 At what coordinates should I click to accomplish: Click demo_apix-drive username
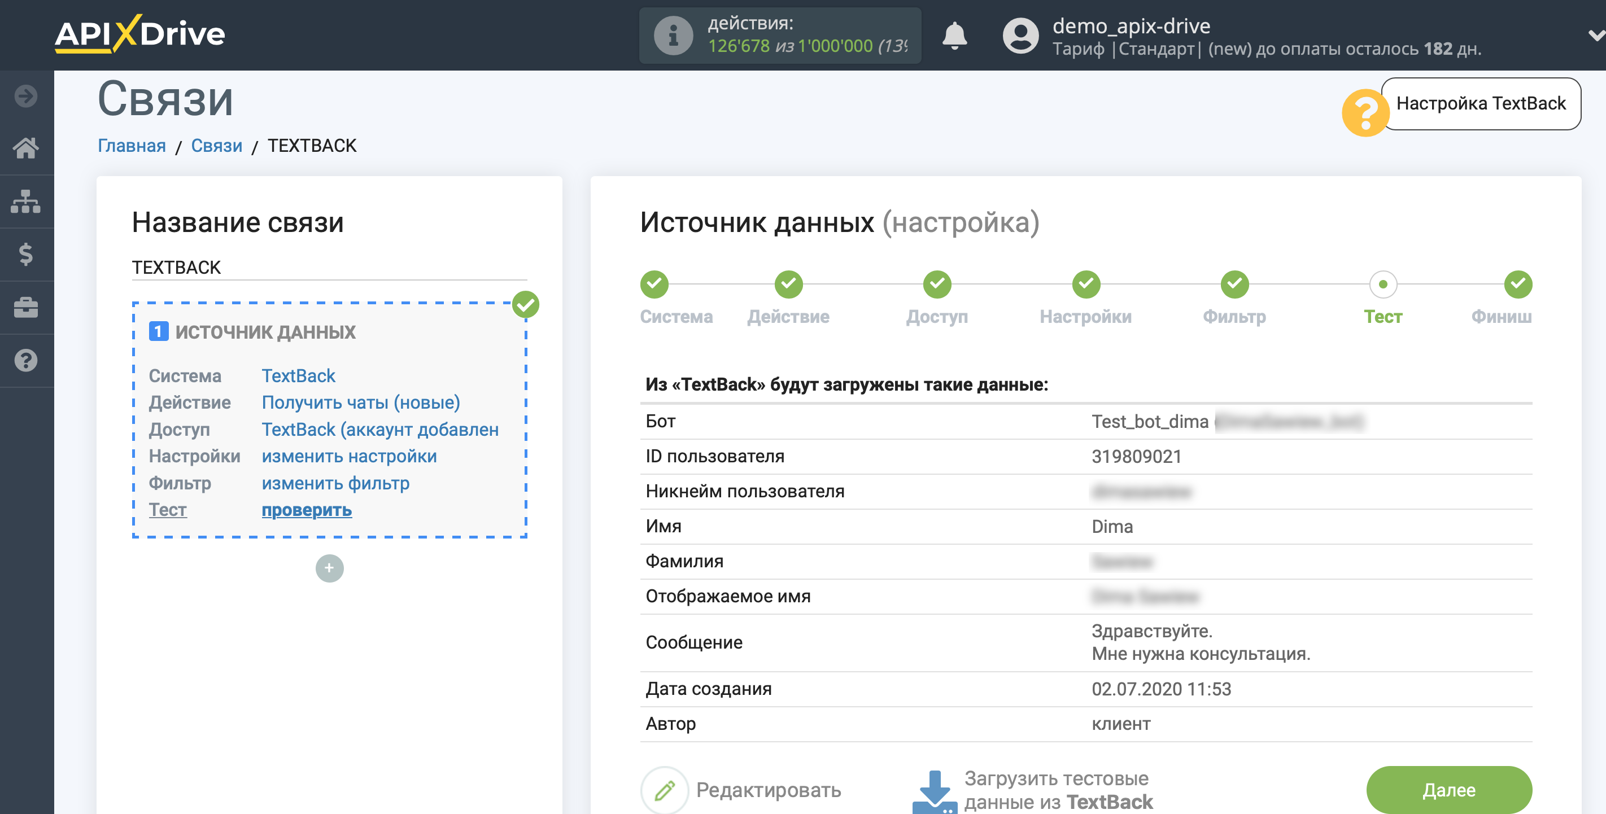click(x=1131, y=25)
